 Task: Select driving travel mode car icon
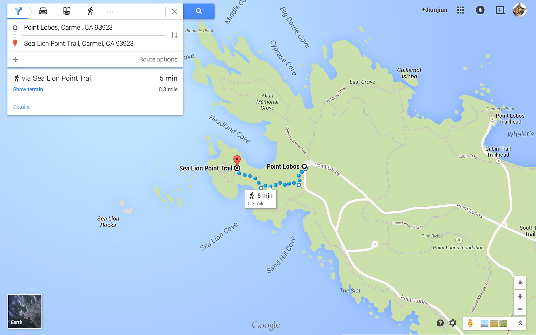click(x=43, y=11)
